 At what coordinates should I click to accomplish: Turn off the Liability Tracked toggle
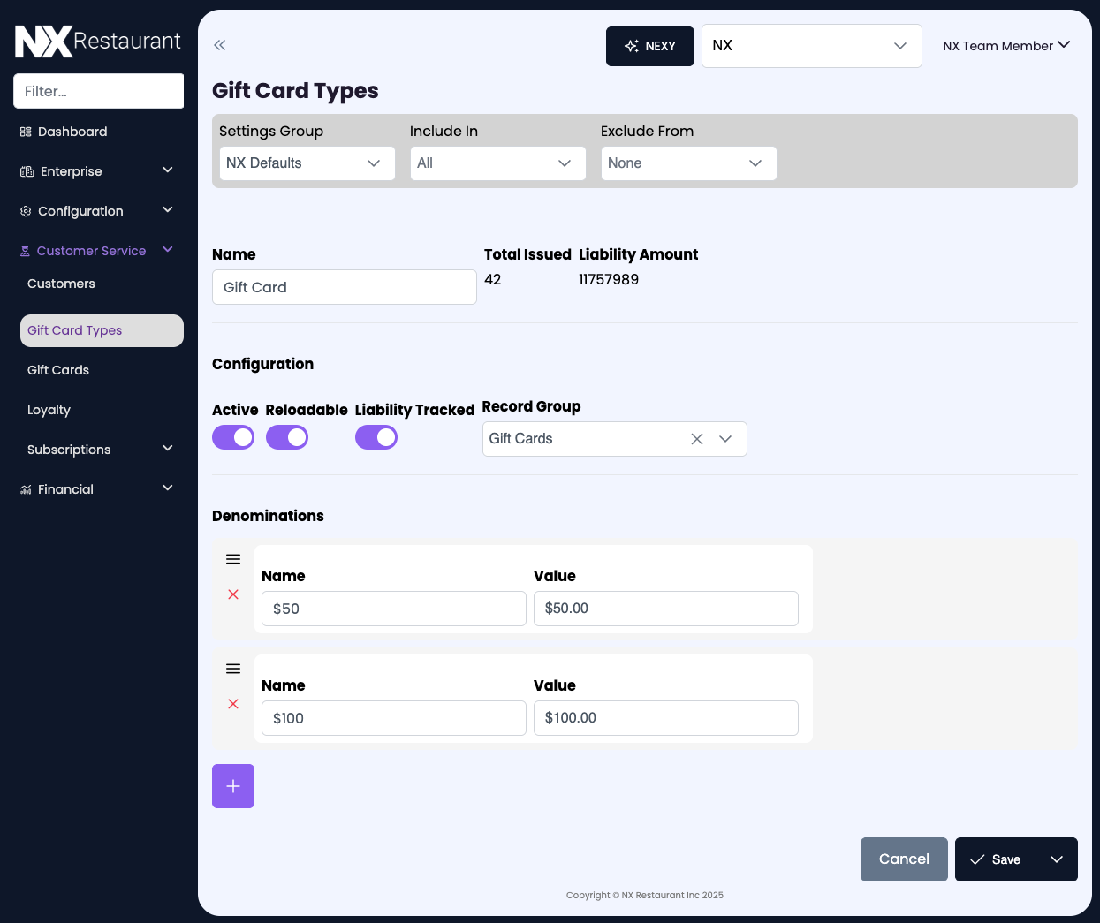click(x=376, y=437)
